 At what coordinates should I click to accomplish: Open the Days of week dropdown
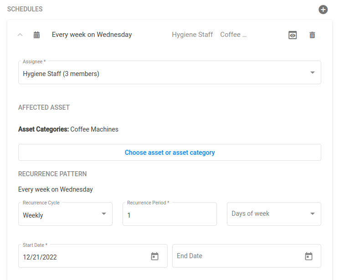pos(274,214)
